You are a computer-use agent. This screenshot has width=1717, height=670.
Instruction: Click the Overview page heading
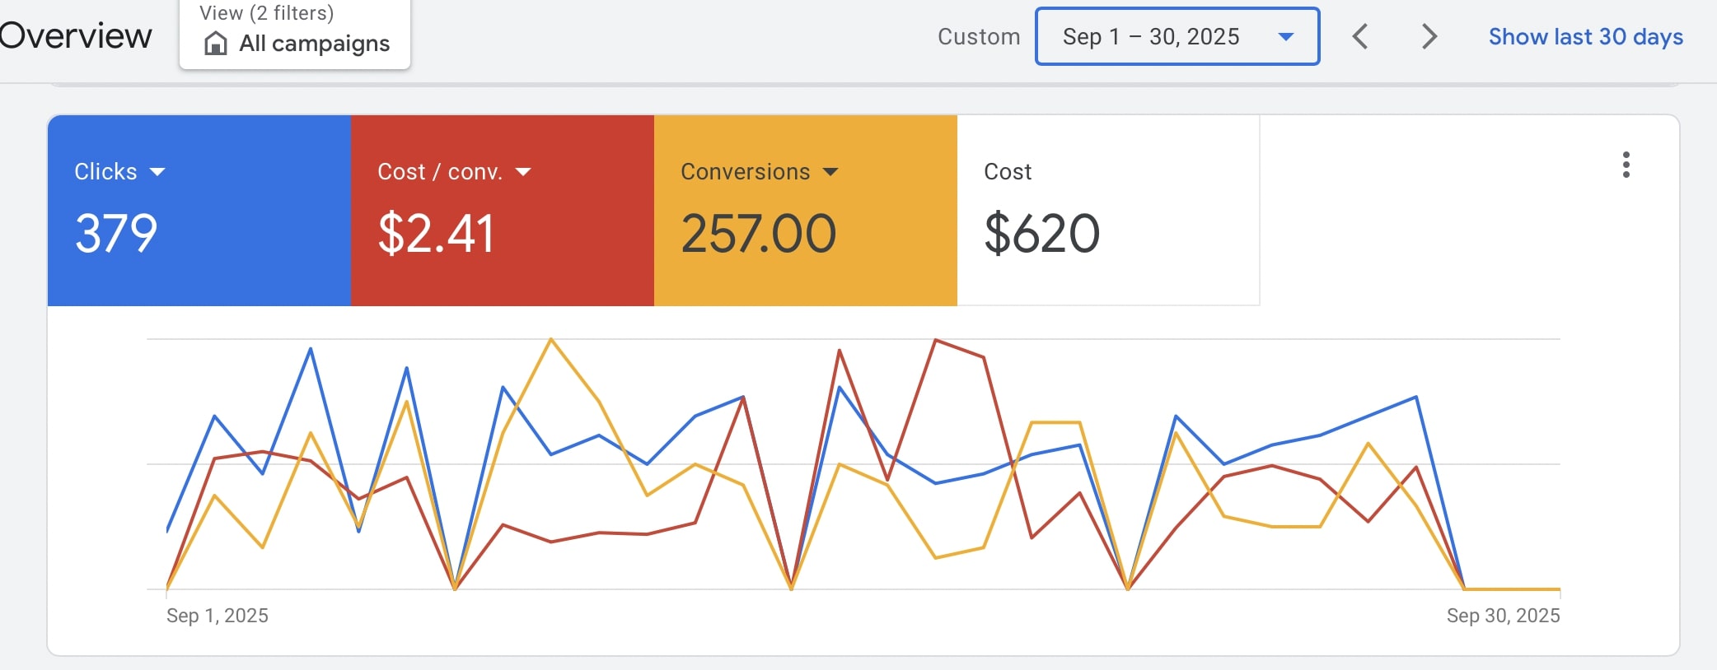point(76,36)
